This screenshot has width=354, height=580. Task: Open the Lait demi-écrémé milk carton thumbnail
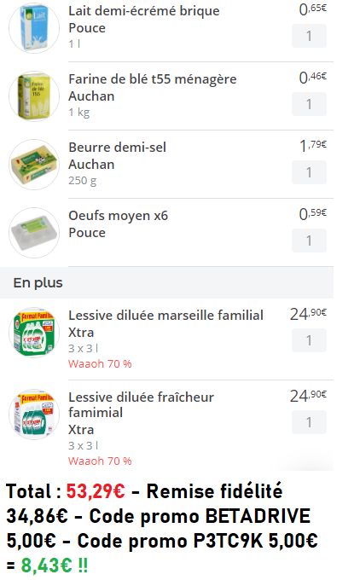click(34, 28)
